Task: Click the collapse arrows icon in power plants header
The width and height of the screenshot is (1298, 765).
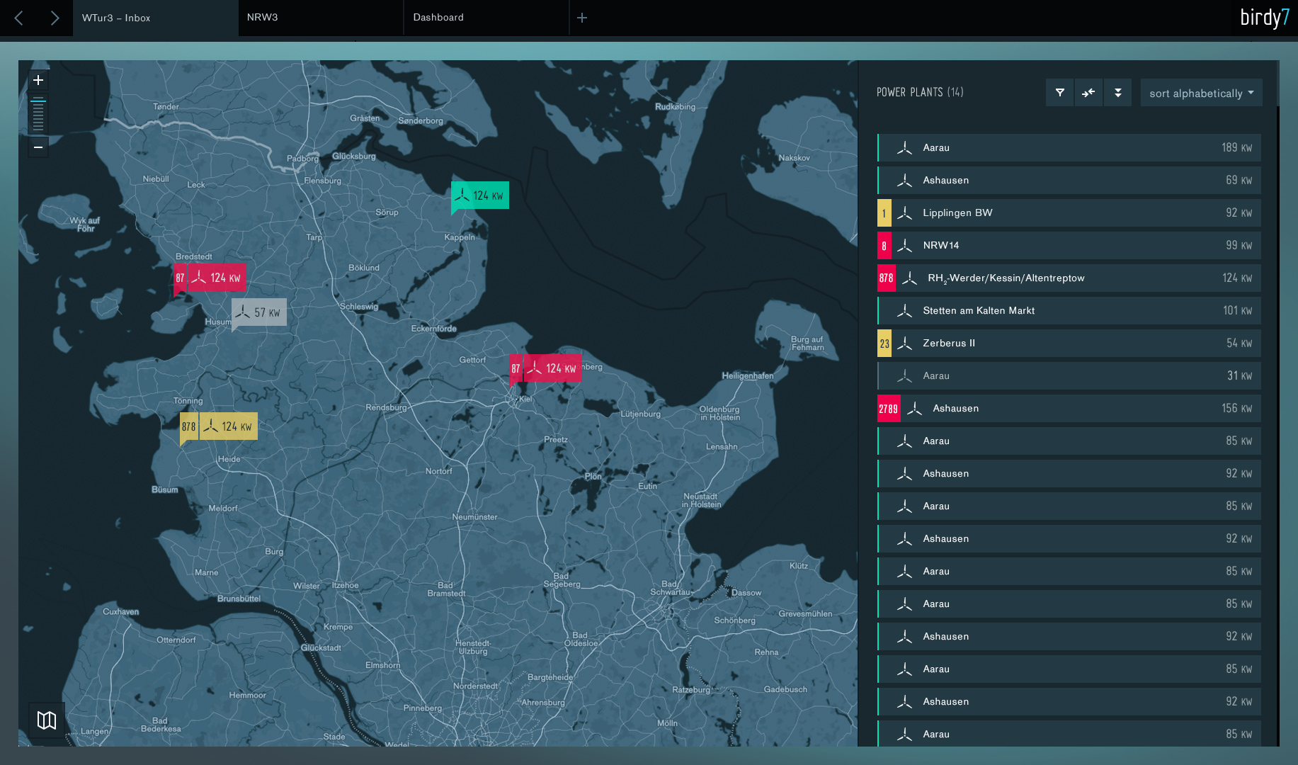Action: [x=1088, y=93]
